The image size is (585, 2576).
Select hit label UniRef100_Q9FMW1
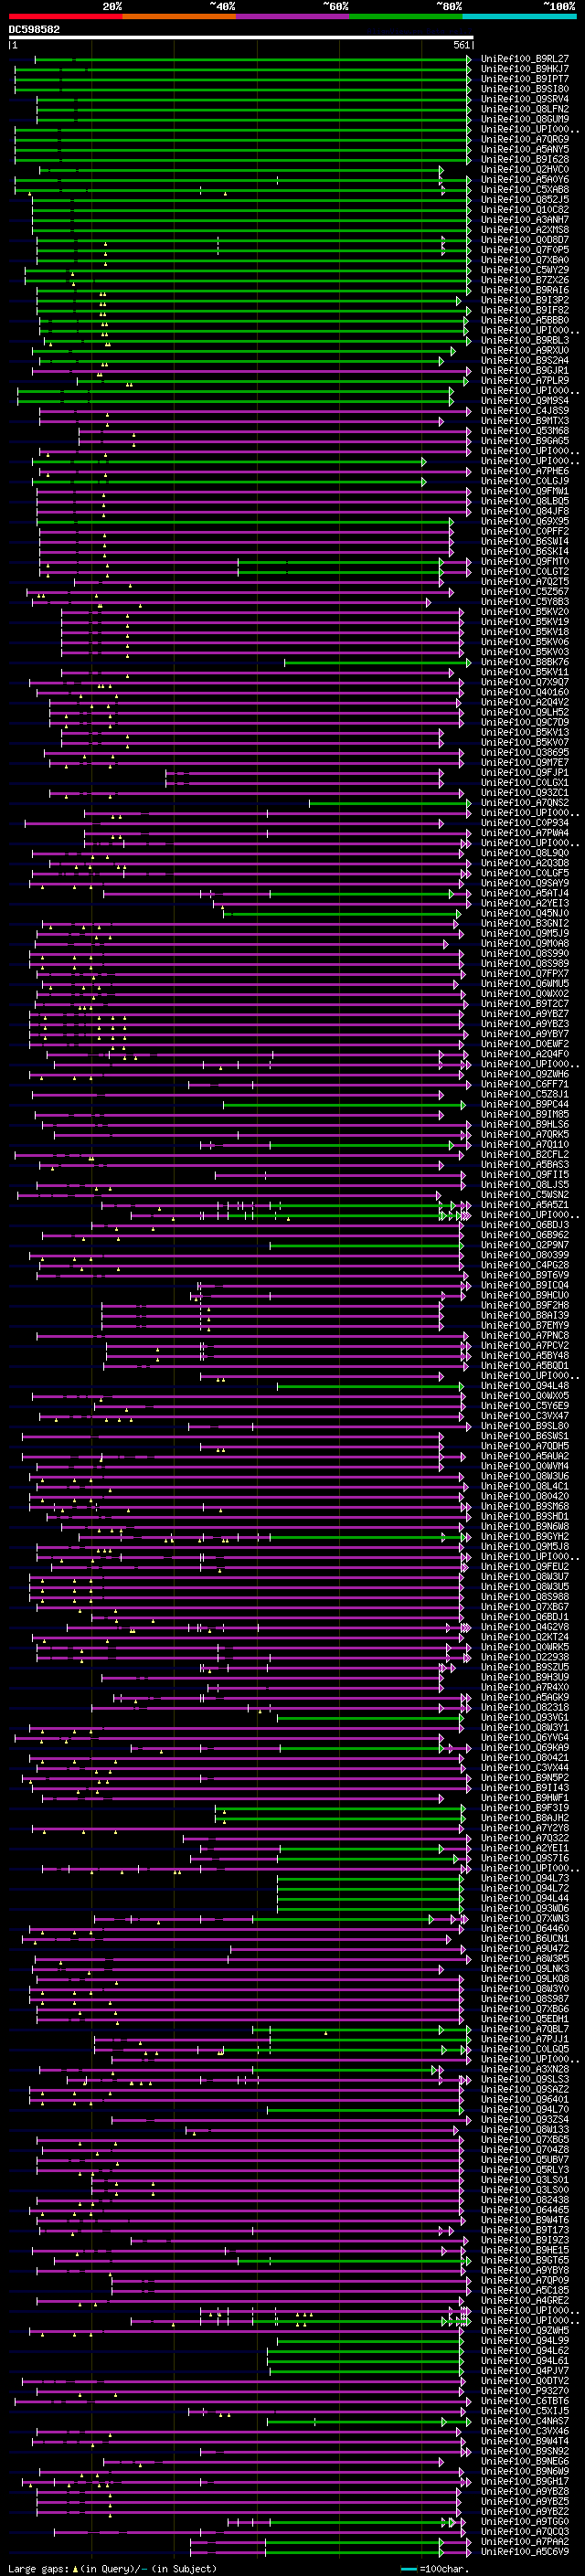tap(524, 491)
